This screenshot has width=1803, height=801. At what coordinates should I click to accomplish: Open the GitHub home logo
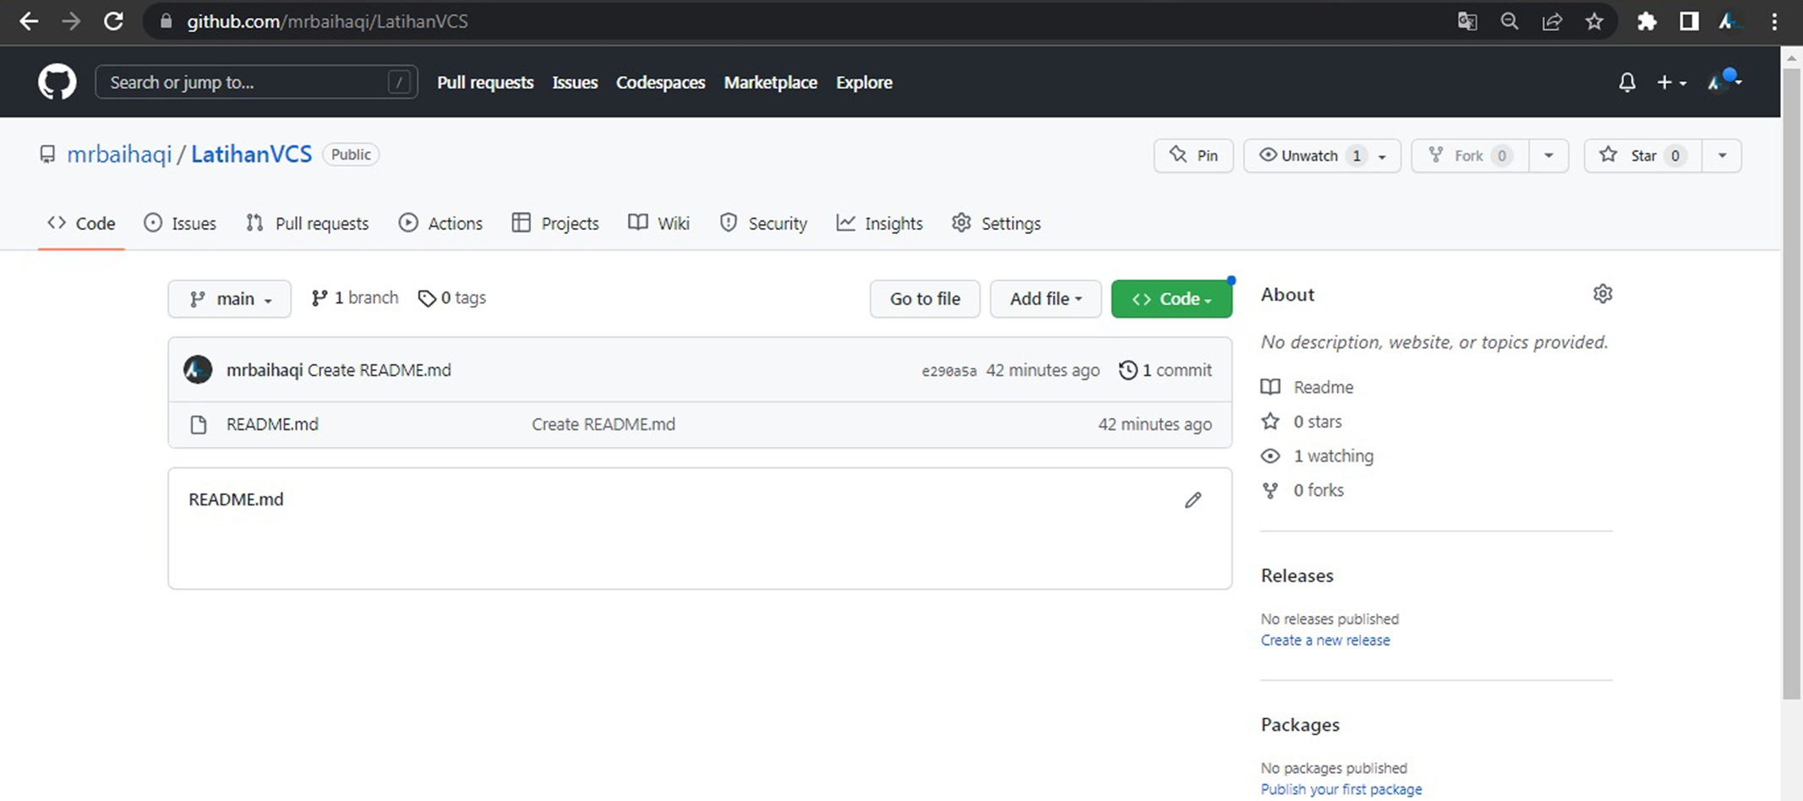click(x=56, y=81)
